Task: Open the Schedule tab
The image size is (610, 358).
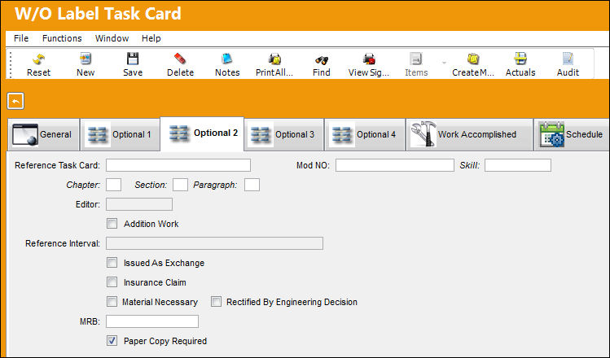Action: (572, 134)
